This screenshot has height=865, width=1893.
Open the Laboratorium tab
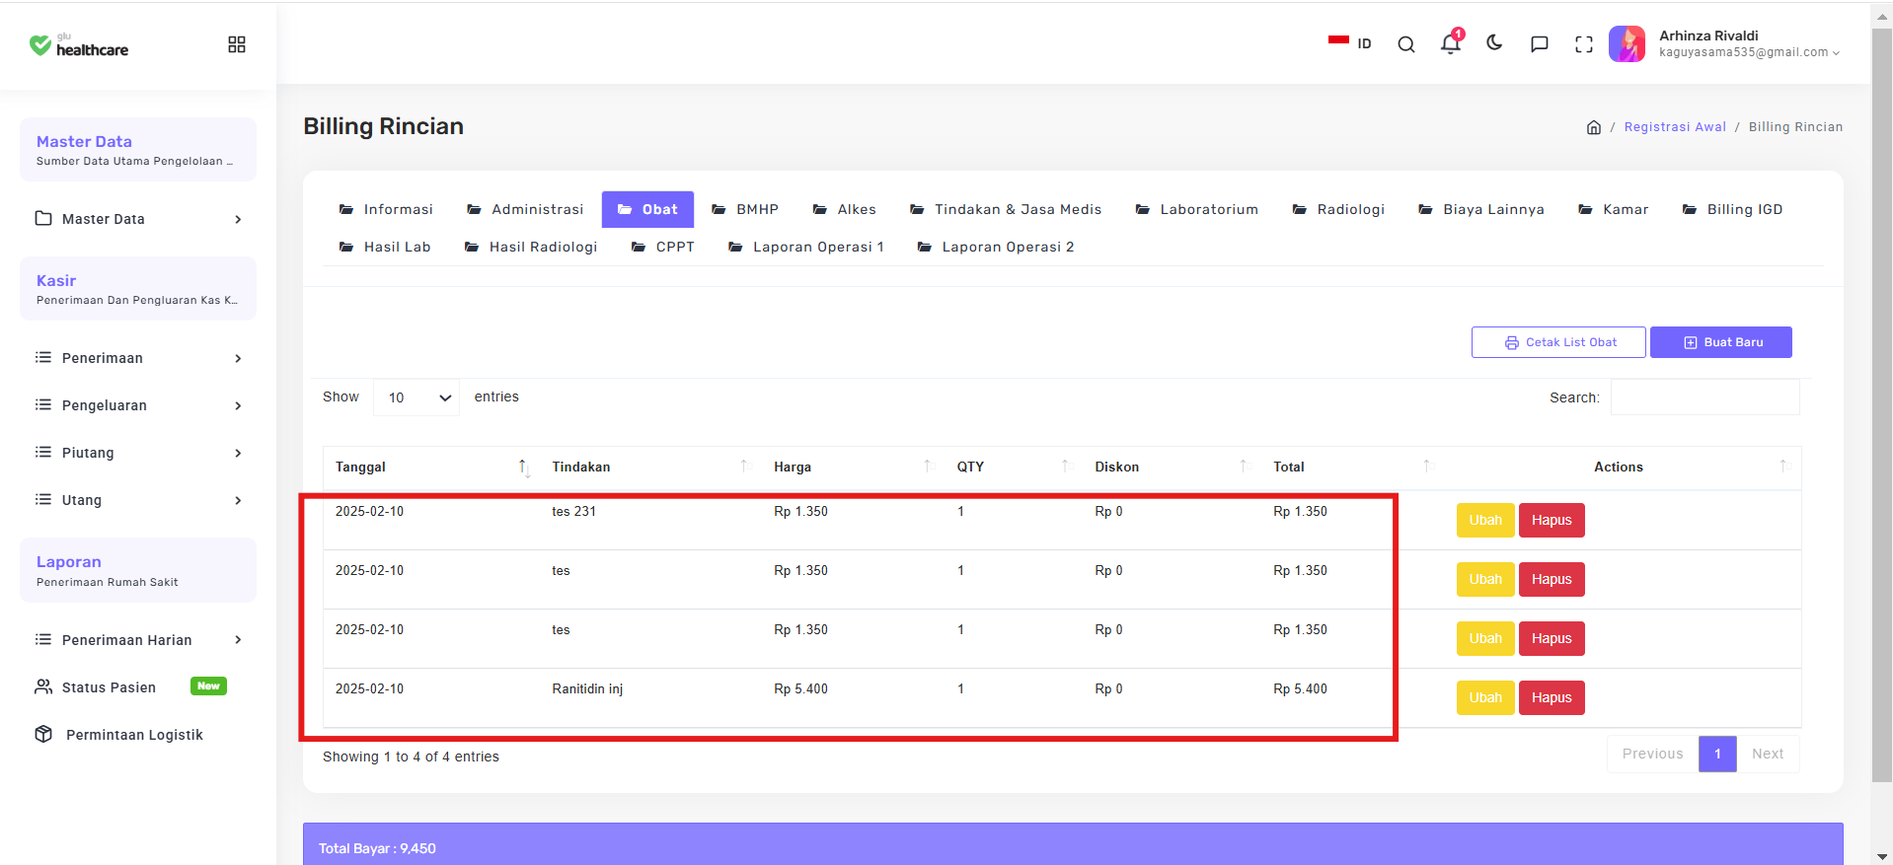point(1196,209)
